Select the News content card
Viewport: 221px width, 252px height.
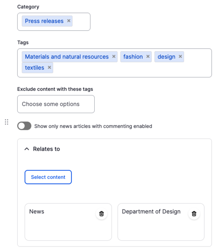click(x=68, y=222)
